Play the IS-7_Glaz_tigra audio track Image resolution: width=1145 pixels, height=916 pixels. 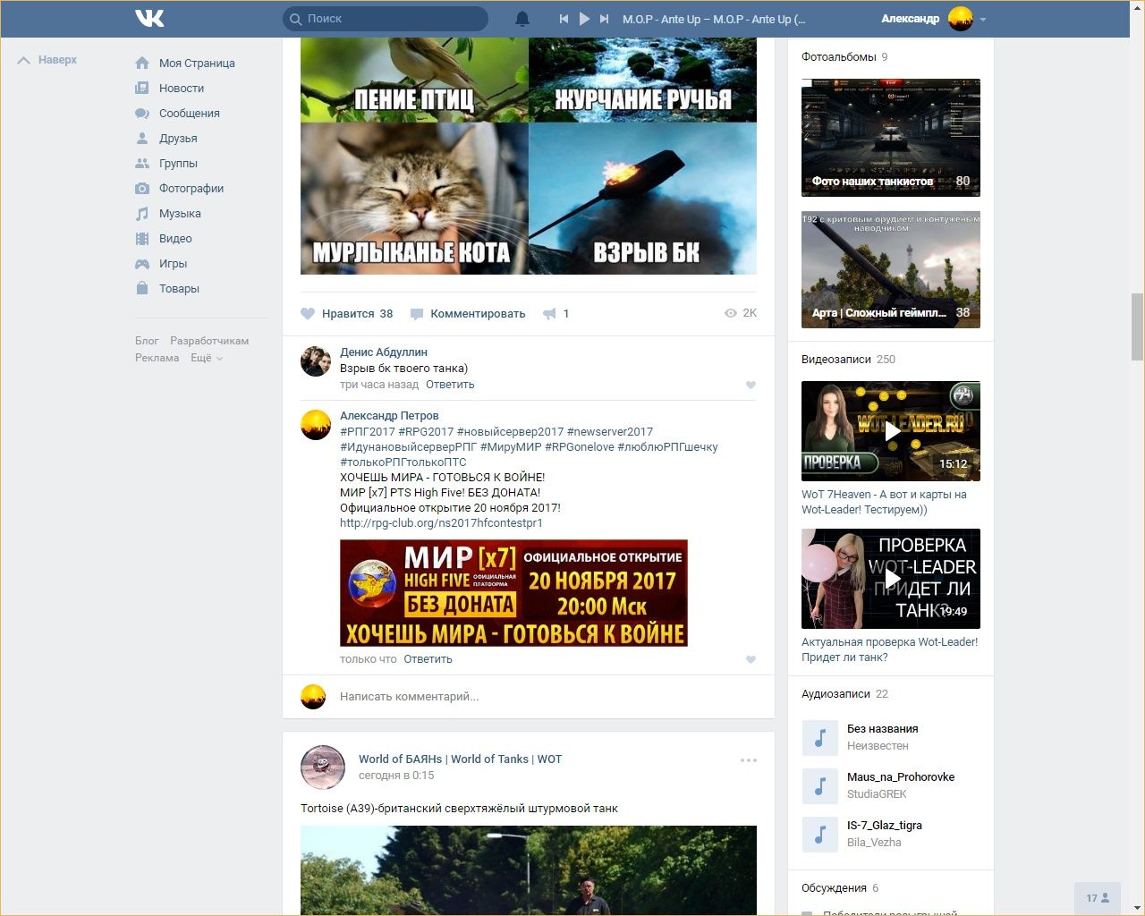click(x=819, y=834)
